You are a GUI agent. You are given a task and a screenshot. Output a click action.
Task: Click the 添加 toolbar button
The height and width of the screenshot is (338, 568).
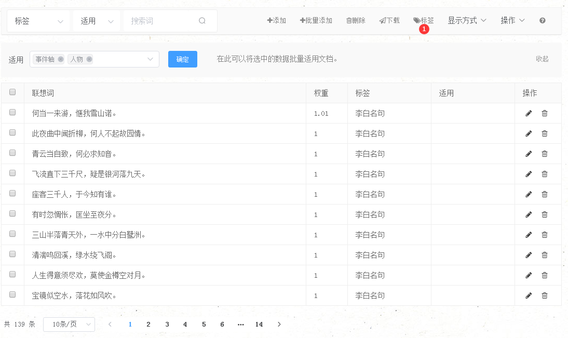point(276,21)
